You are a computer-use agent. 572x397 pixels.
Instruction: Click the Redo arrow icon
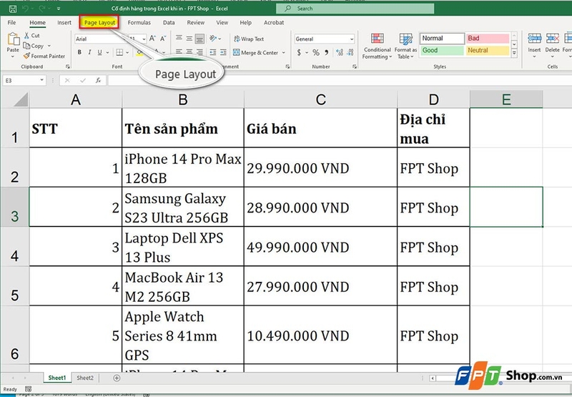click(x=42, y=9)
